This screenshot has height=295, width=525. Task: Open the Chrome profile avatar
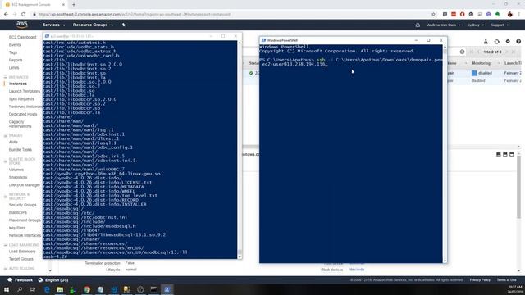click(510, 15)
